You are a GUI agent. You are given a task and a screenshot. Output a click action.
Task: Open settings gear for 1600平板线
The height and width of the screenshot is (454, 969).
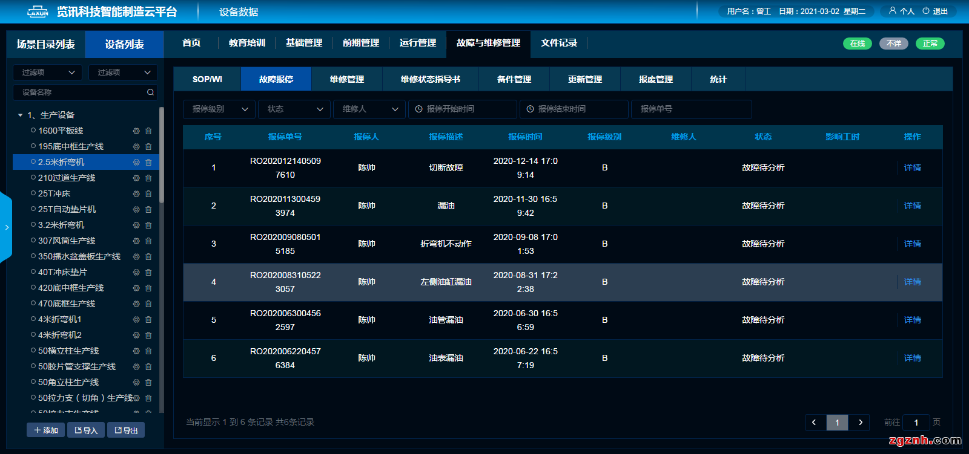136,131
